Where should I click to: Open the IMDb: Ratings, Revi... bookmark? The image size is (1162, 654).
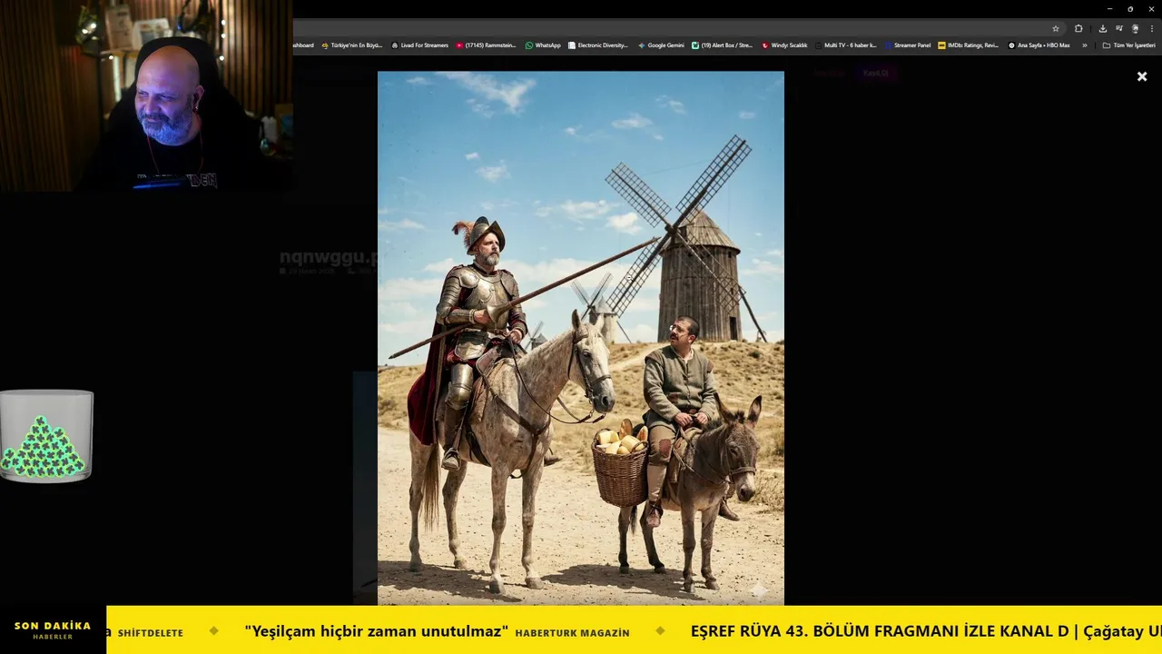(x=969, y=45)
